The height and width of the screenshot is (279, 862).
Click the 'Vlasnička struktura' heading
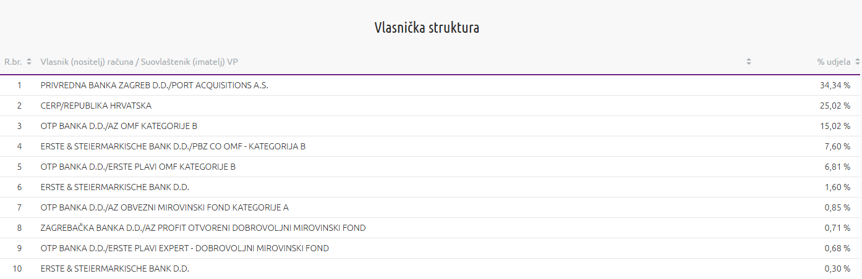[427, 28]
